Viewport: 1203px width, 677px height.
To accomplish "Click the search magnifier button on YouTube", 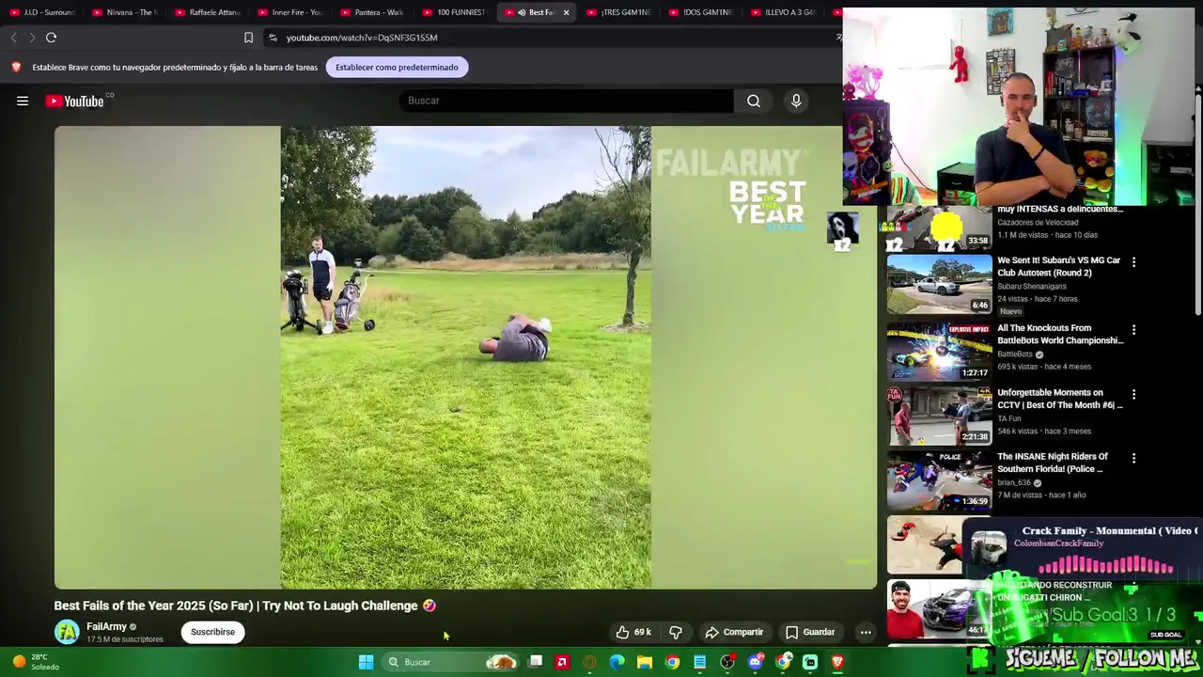I will 754,101.
